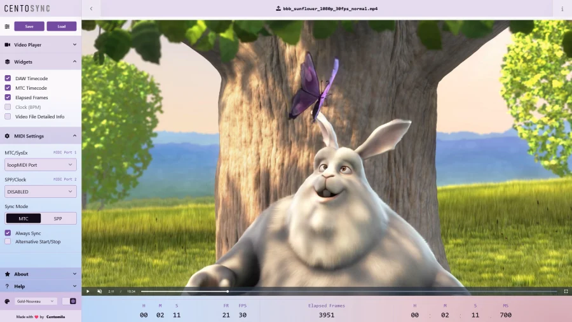Uncheck the DAW Timecode checkbox
572x322 pixels.
tap(8, 78)
